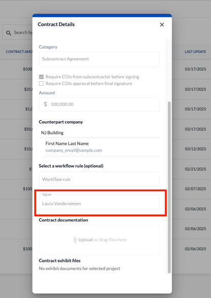The height and width of the screenshot is (298, 211).
Task: Select the 03/12/2025 row in the table
Action: pyautogui.click(x=195, y=149)
